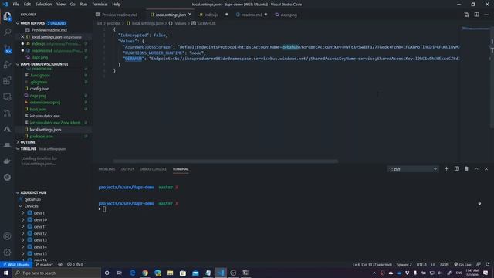Close local.settings.json in Open Editors list
The height and width of the screenshot is (278, 494).
22,37
